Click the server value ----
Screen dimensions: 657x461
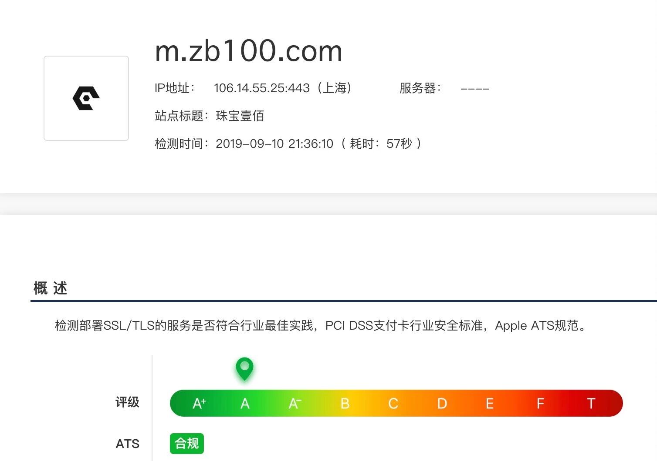pyautogui.click(x=475, y=89)
